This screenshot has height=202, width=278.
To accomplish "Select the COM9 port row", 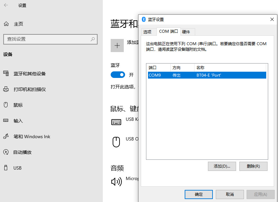I will (207, 75).
